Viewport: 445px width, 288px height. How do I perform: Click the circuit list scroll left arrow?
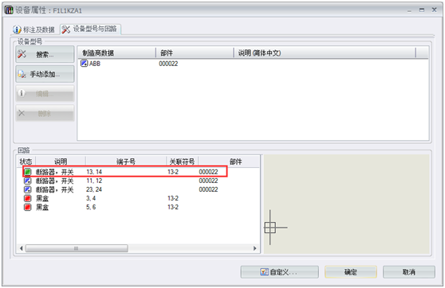[22, 248]
